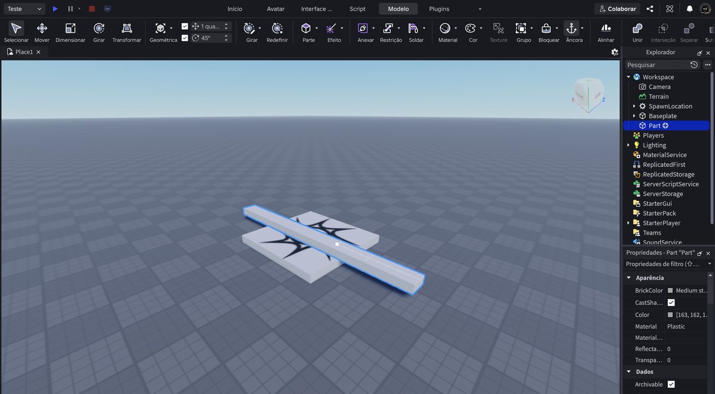The height and width of the screenshot is (394, 715).
Task: Insert a new Parte
Action: 306,28
